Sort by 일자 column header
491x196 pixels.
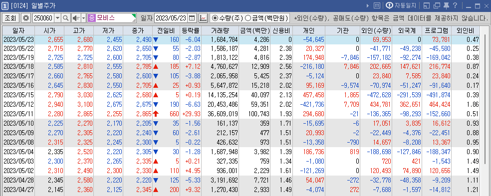click(x=18, y=31)
